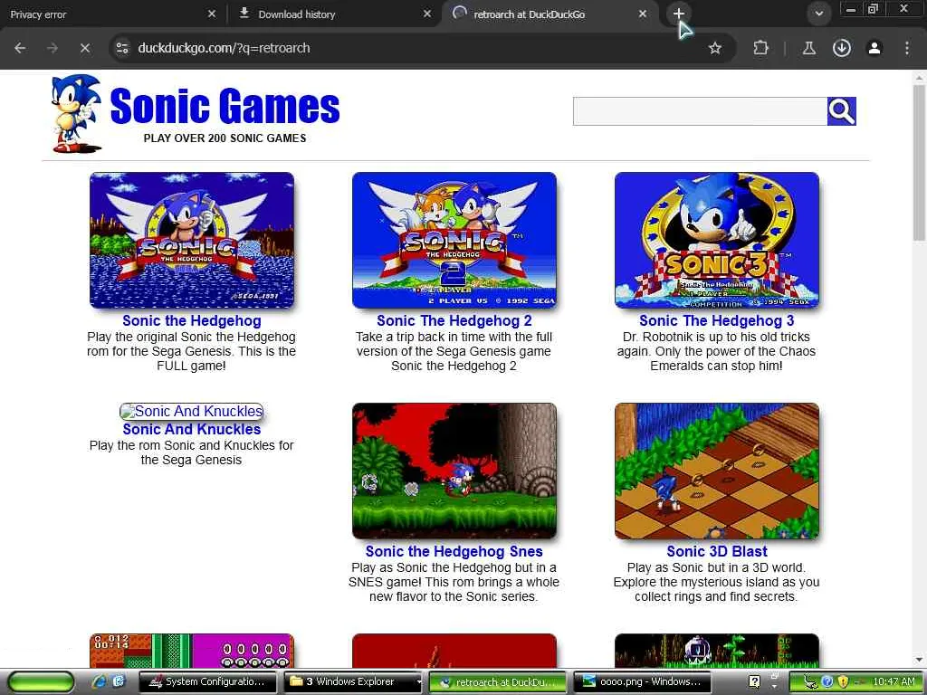Click the second quick launch icon
This screenshot has width=927, height=695.
(119, 682)
